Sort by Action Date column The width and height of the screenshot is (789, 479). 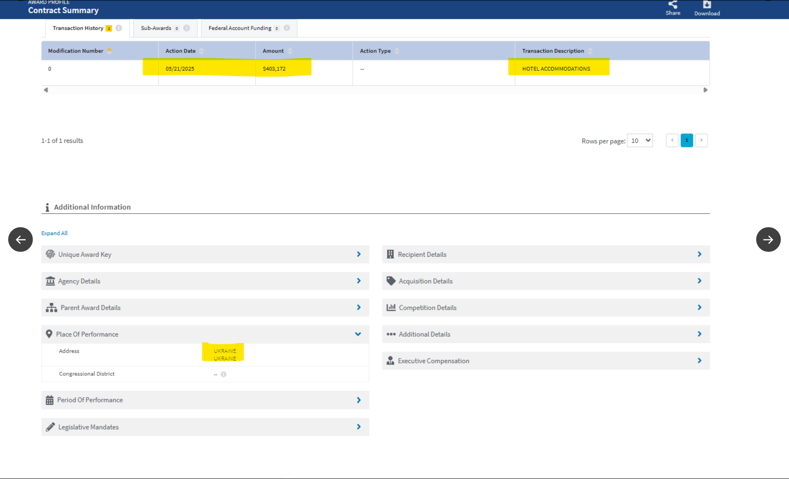coord(201,51)
